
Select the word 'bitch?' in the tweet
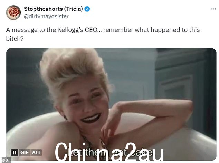[x=15, y=39]
